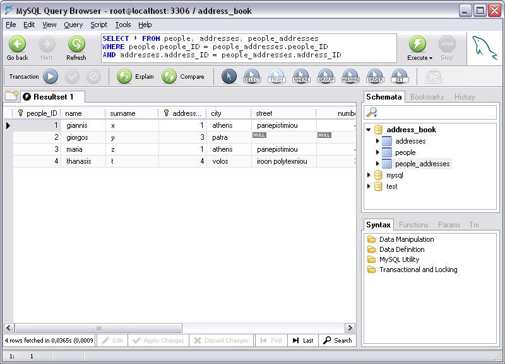
Task: Select the Resultset 1 tab
Action: click(x=53, y=97)
